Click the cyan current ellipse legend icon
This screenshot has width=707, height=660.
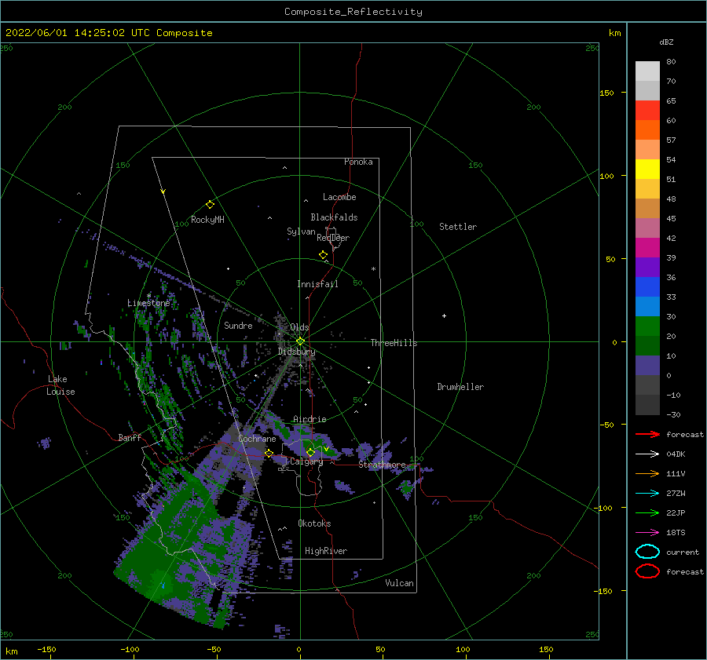(x=647, y=552)
